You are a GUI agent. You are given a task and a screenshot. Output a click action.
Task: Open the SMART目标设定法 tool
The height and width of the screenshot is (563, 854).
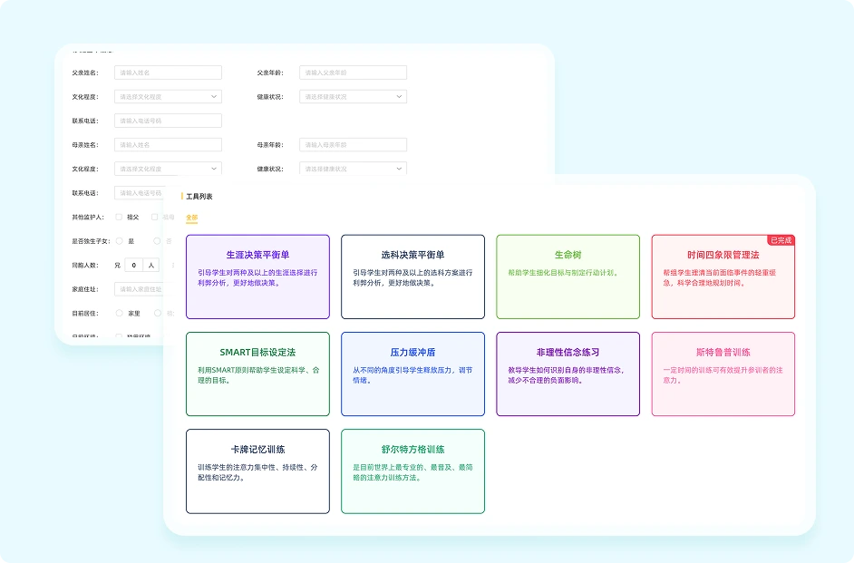click(x=257, y=374)
